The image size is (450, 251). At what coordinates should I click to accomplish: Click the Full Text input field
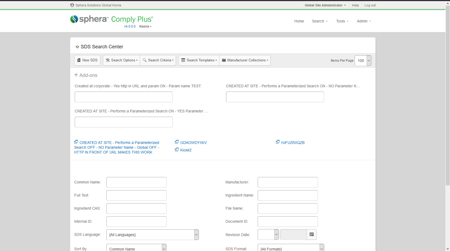coord(136,195)
